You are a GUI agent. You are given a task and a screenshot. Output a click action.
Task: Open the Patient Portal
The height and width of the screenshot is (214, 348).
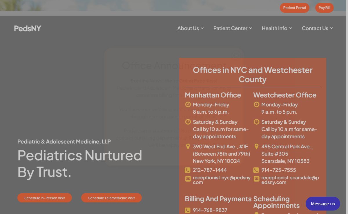pyautogui.click(x=294, y=8)
